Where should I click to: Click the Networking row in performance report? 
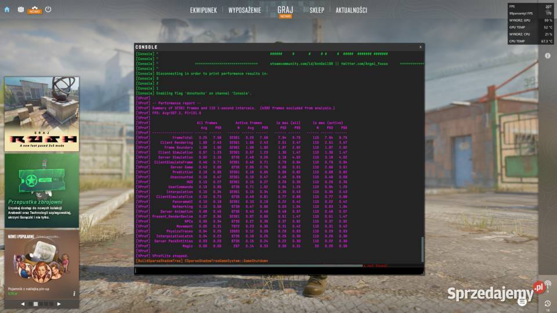pos(241,206)
